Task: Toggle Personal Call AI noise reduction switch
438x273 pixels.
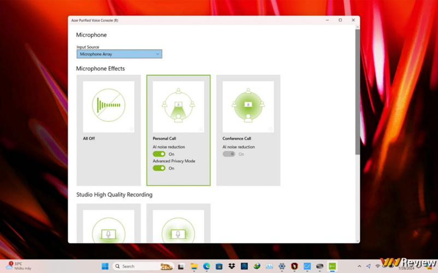Action: pos(159,154)
